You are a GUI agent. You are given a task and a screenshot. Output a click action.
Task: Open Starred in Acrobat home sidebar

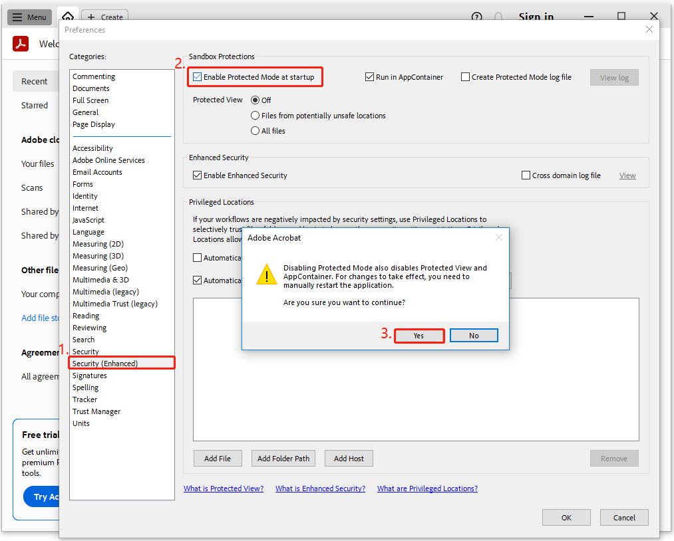(x=35, y=106)
